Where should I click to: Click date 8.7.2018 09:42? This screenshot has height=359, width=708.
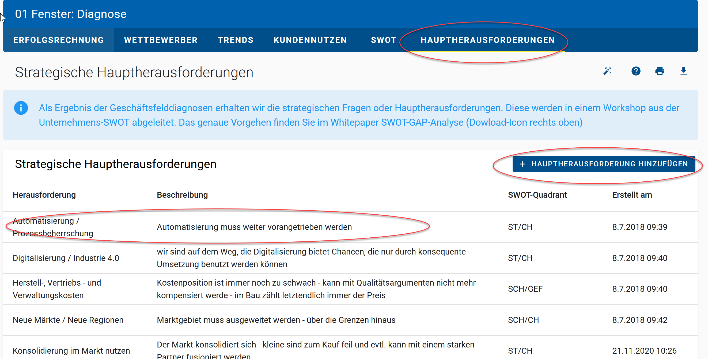coord(639,320)
